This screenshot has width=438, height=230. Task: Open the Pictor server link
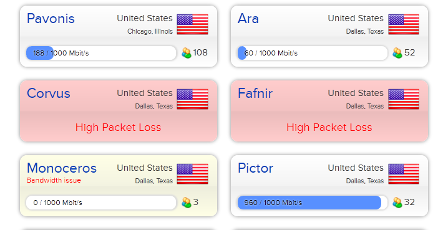point(256,168)
